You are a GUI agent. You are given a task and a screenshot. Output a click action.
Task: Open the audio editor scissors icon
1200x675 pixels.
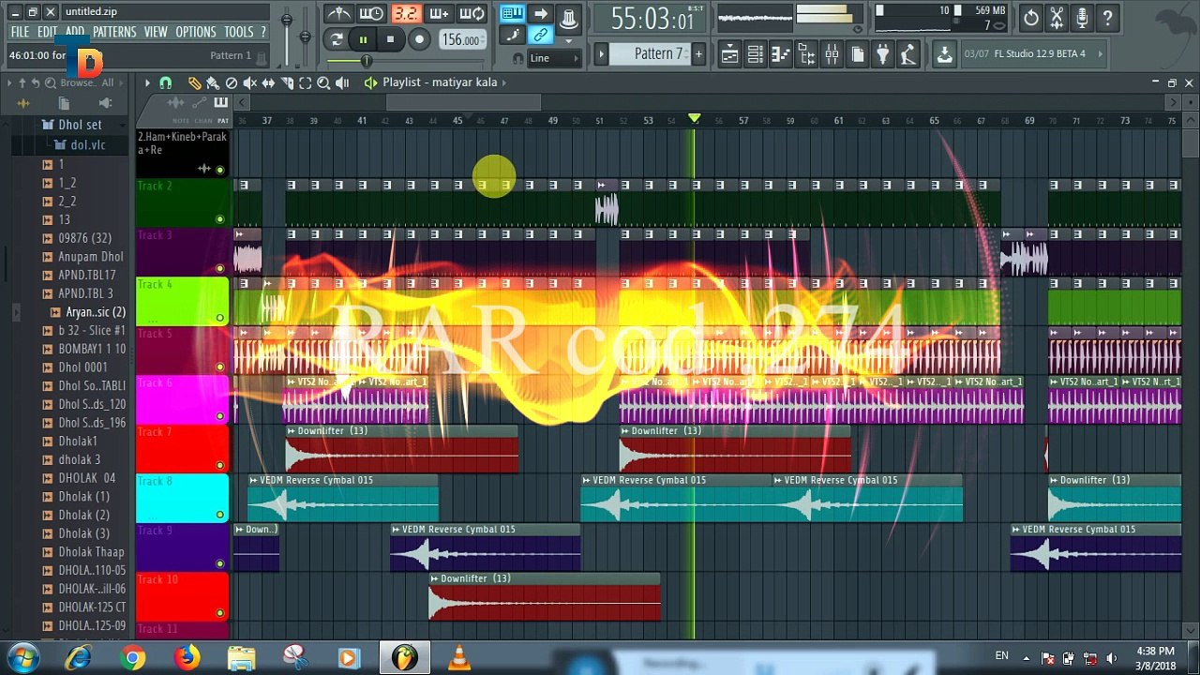[1057, 17]
